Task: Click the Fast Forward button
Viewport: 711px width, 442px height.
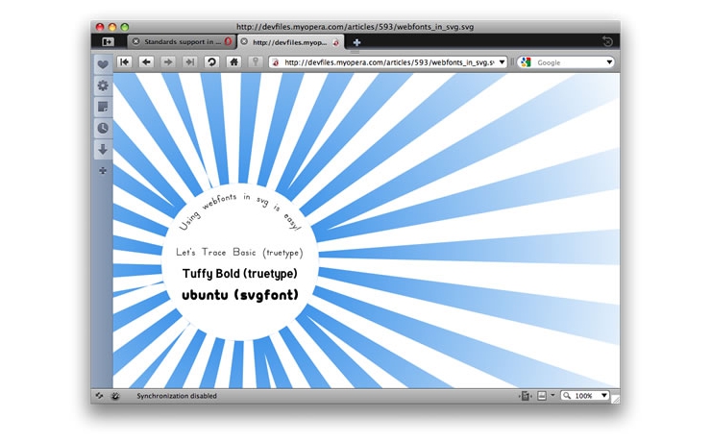Action: (x=189, y=62)
